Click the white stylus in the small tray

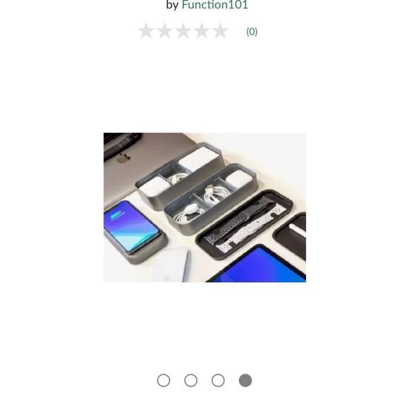coord(297,230)
